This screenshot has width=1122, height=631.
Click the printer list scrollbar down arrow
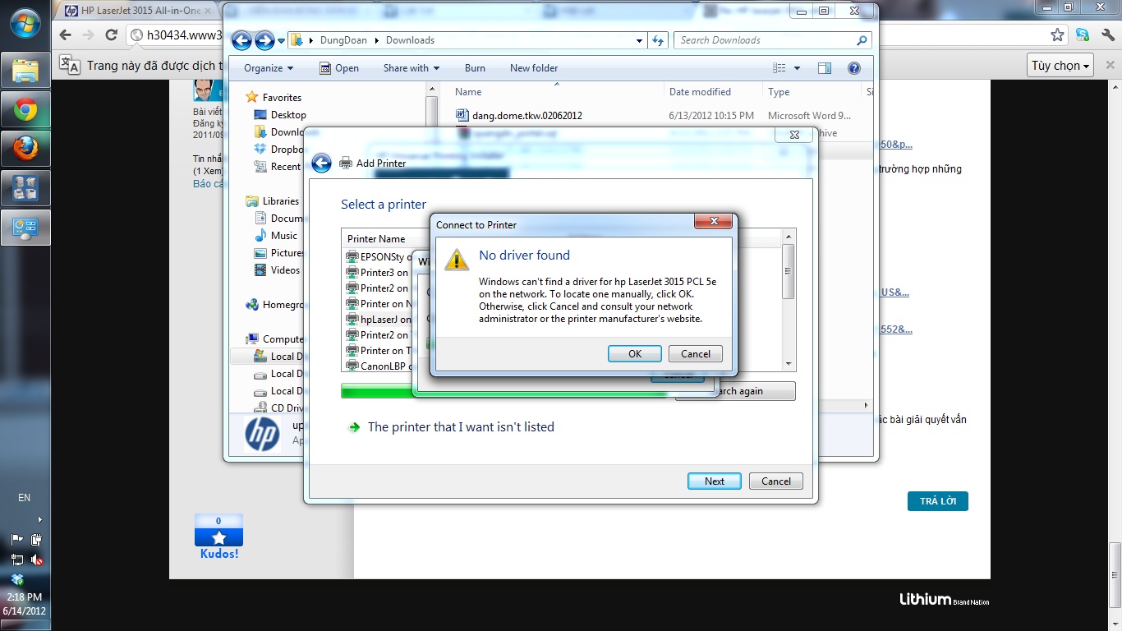coord(789,364)
